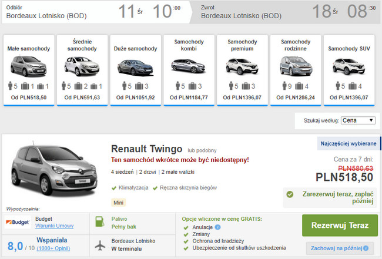Image resolution: width=382 pixels, height=259 pixels.
Task: Click the suitcase icon in Duże samochody card
Action: click(139, 86)
